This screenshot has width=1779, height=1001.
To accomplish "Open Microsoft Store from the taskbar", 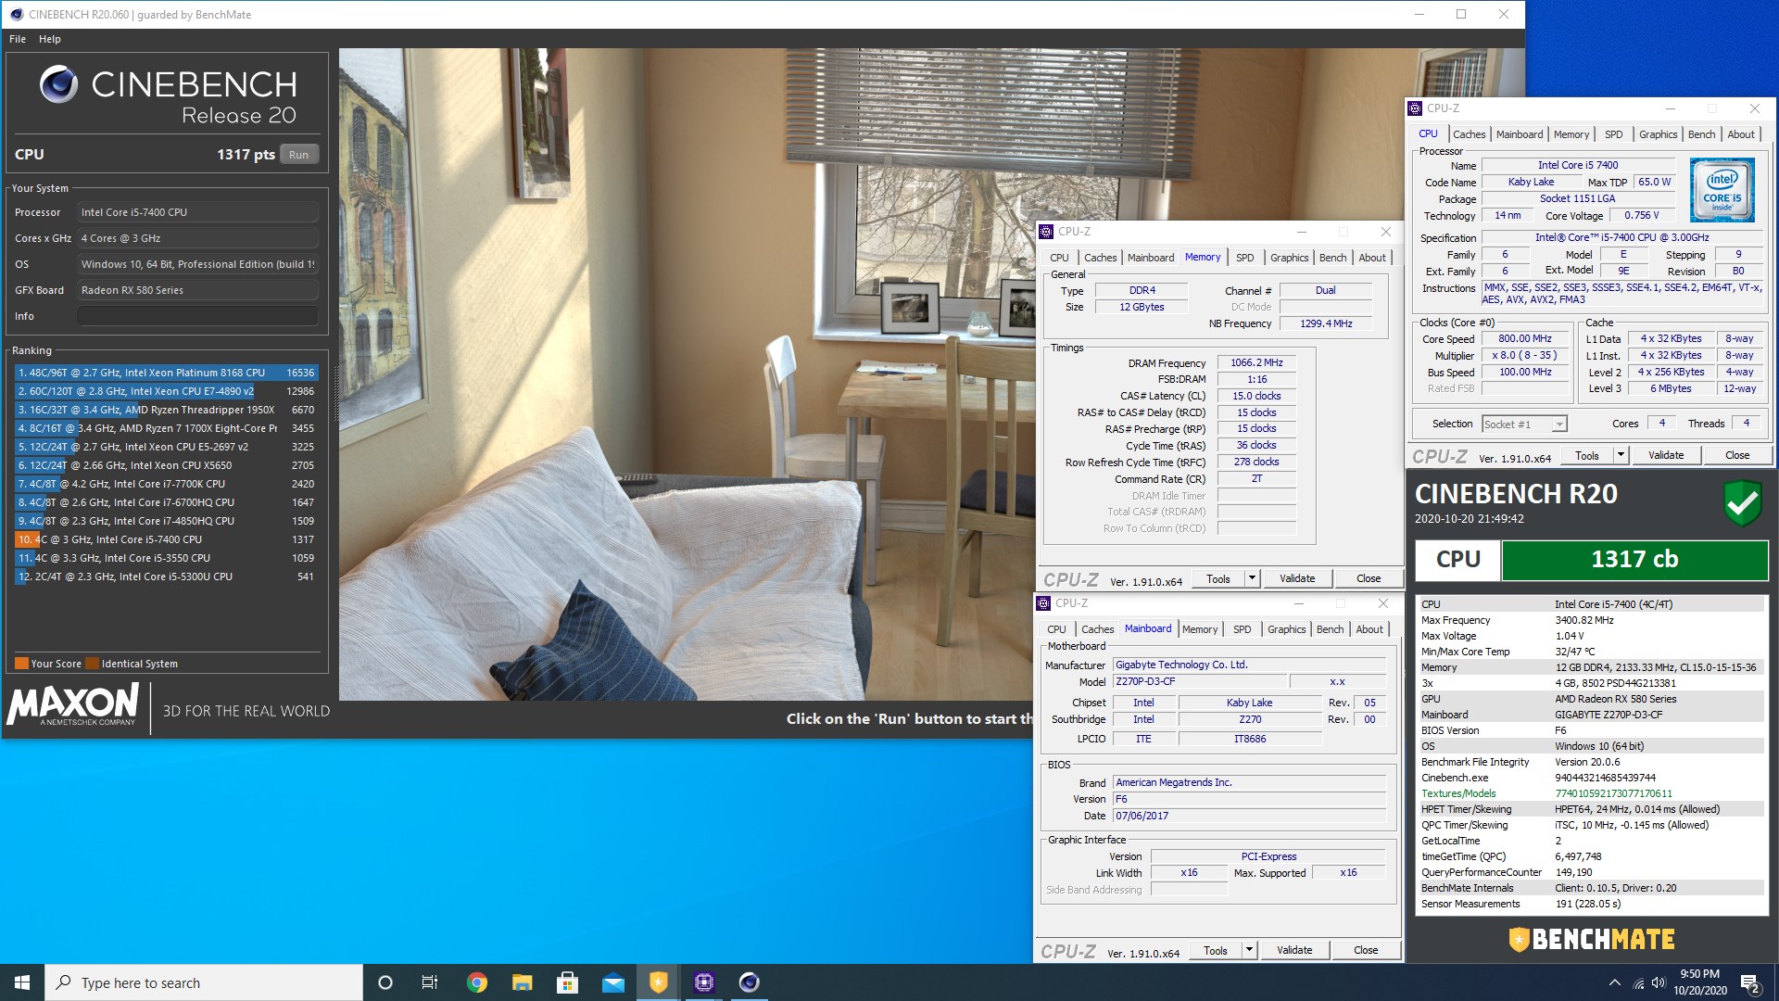I will pyautogui.click(x=567, y=982).
